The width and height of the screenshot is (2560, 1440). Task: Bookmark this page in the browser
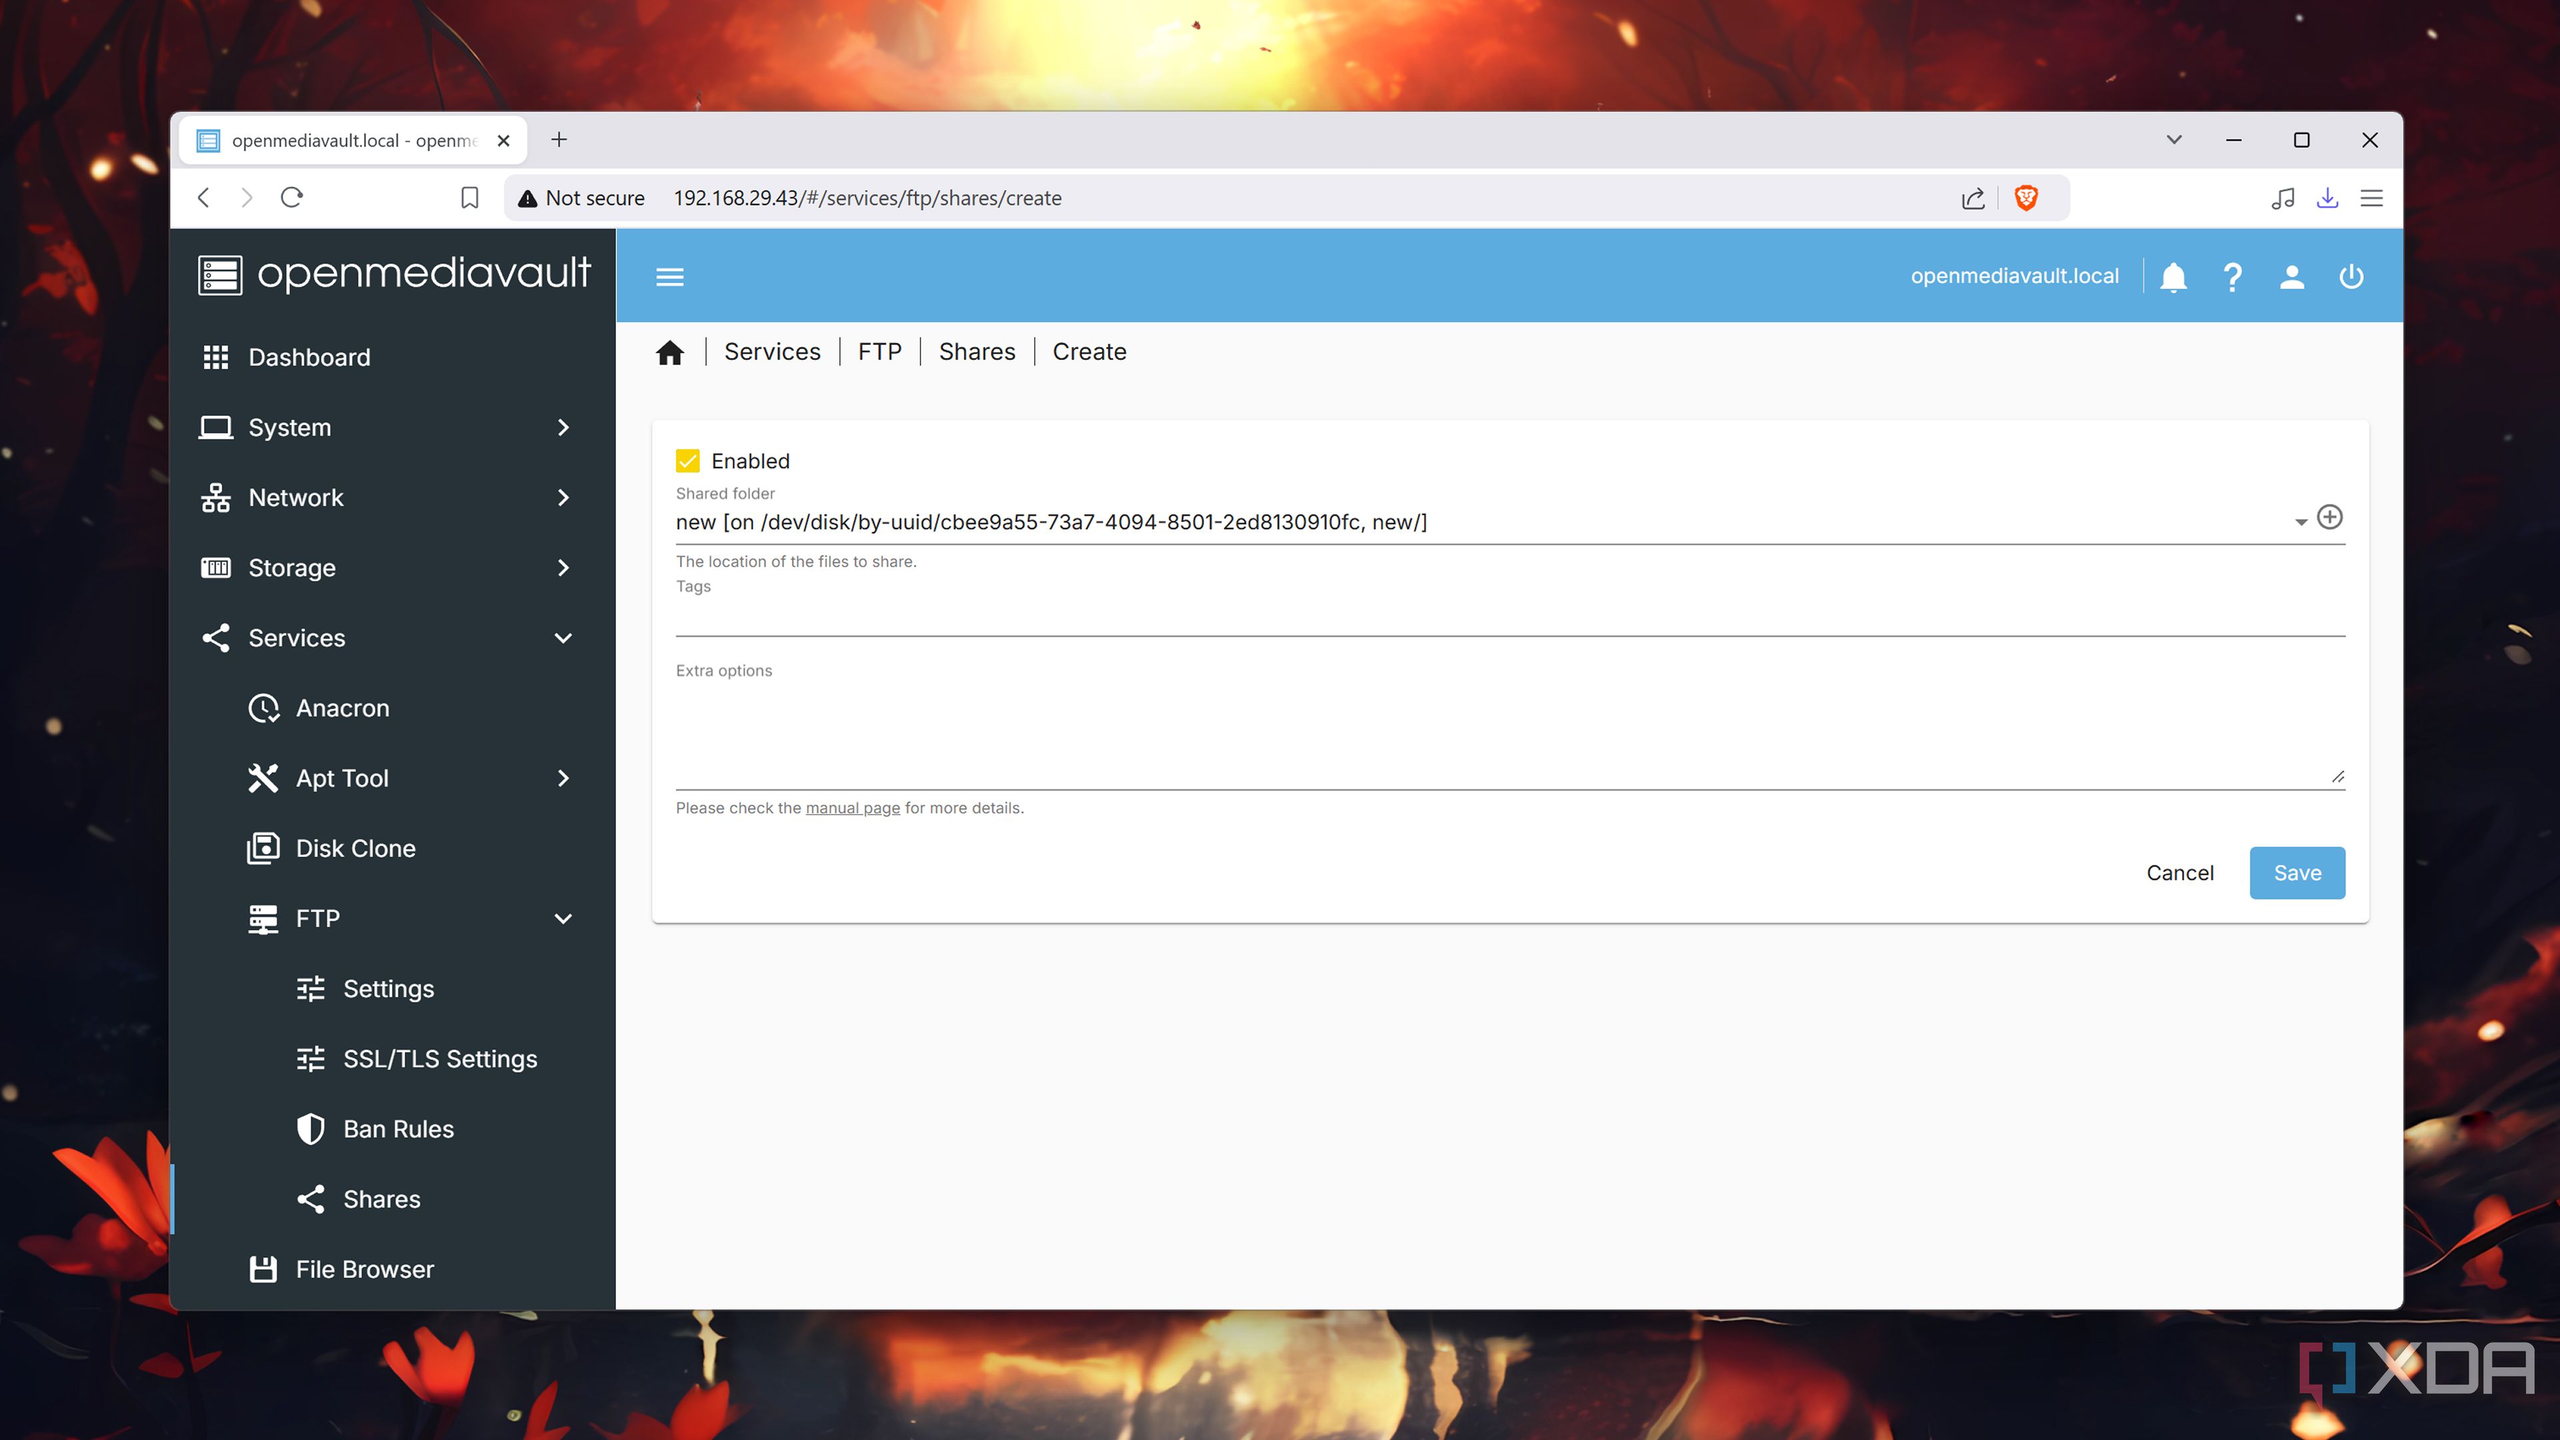pyautogui.click(x=470, y=198)
